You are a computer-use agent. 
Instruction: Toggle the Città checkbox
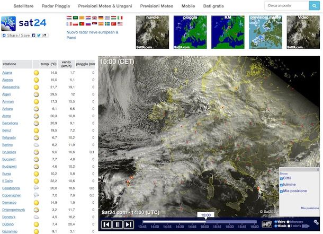pyautogui.click(x=282, y=179)
